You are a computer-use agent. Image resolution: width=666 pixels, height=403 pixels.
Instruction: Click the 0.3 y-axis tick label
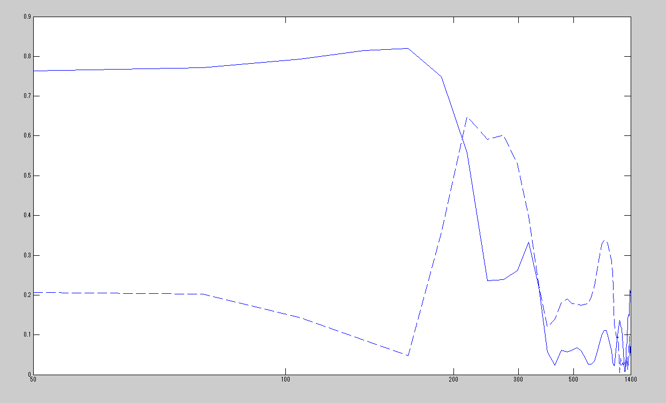26,255
